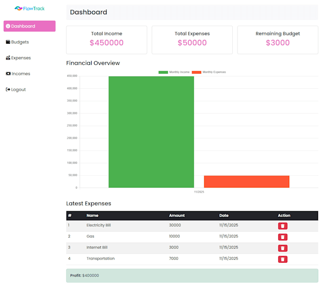This screenshot has height=291, width=323.
Task: Delete the Gas expense row
Action: (x=283, y=237)
